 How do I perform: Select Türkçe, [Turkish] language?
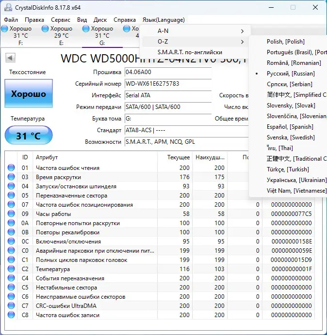289,169
